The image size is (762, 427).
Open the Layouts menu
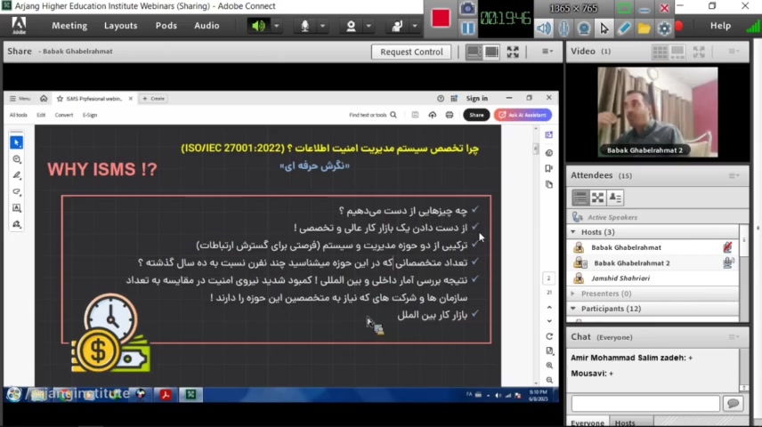(120, 26)
